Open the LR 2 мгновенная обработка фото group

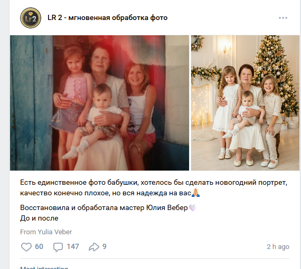click(107, 17)
